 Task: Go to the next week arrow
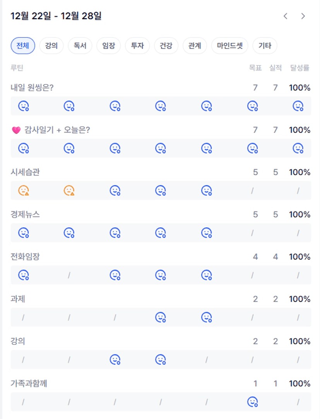click(303, 16)
